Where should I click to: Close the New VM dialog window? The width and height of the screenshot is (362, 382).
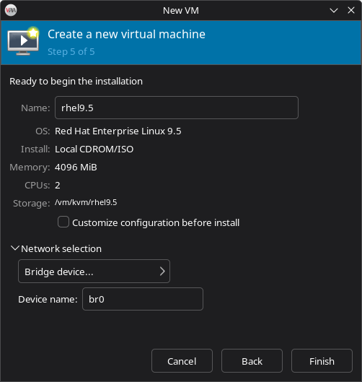coord(351,10)
